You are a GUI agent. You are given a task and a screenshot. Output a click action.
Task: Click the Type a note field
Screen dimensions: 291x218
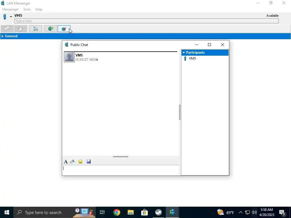point(146,21)
